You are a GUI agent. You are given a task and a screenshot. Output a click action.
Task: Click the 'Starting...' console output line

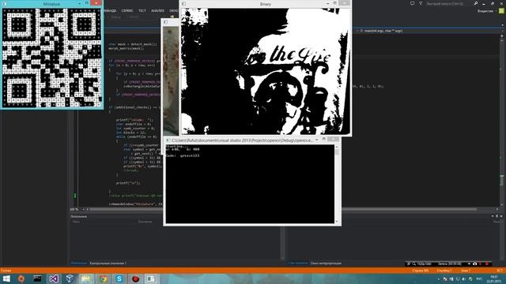coord(176,146)
